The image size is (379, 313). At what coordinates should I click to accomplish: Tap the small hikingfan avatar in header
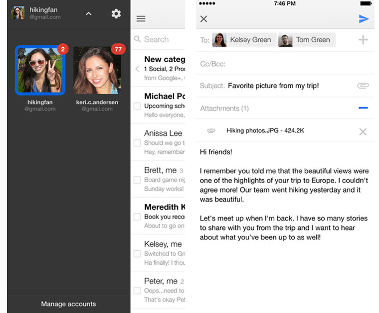18,13
